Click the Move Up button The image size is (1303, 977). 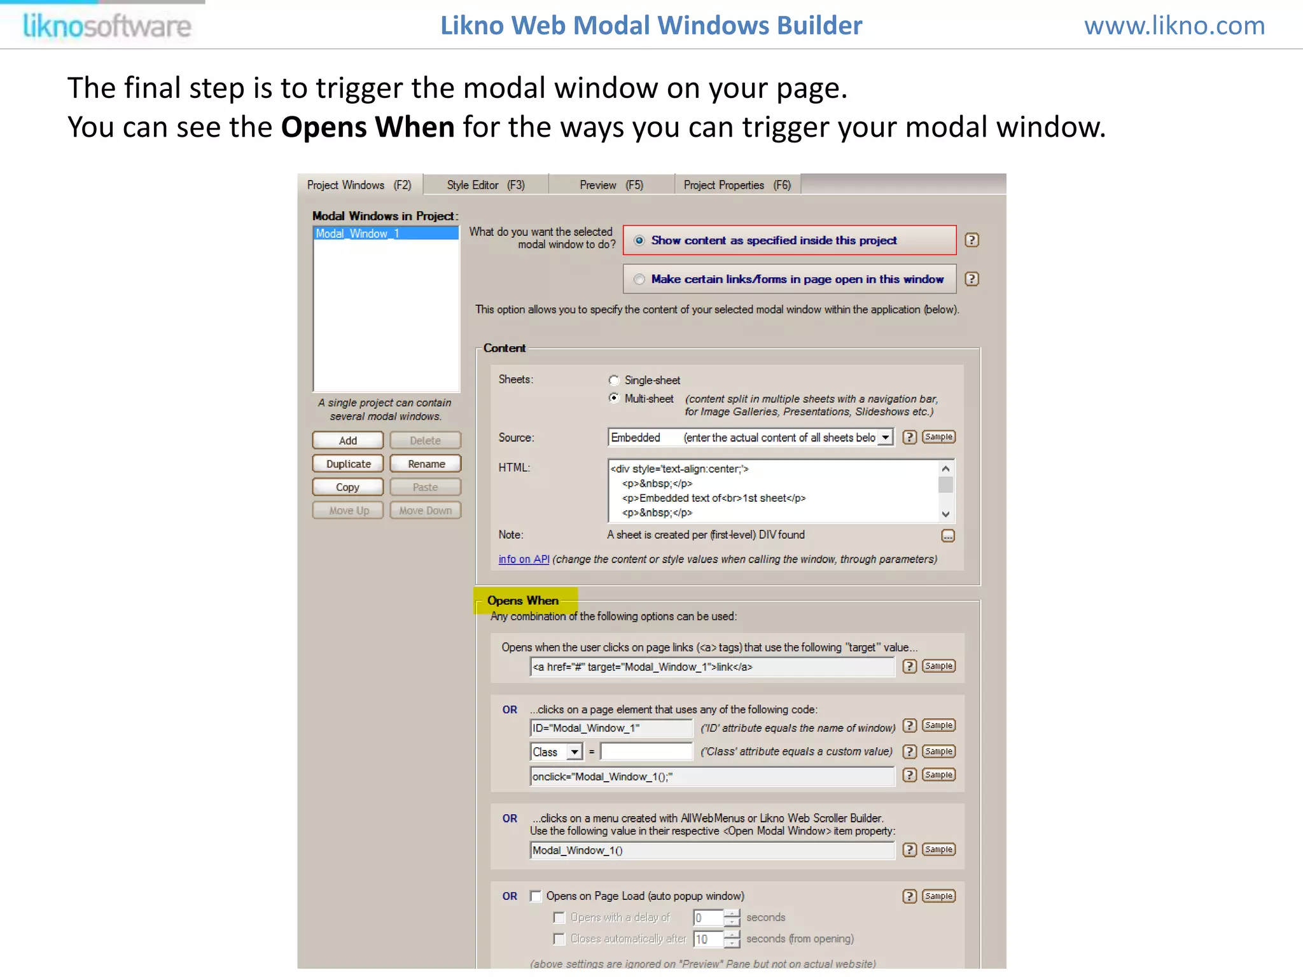pyautogui.click(x=348, y=510)
